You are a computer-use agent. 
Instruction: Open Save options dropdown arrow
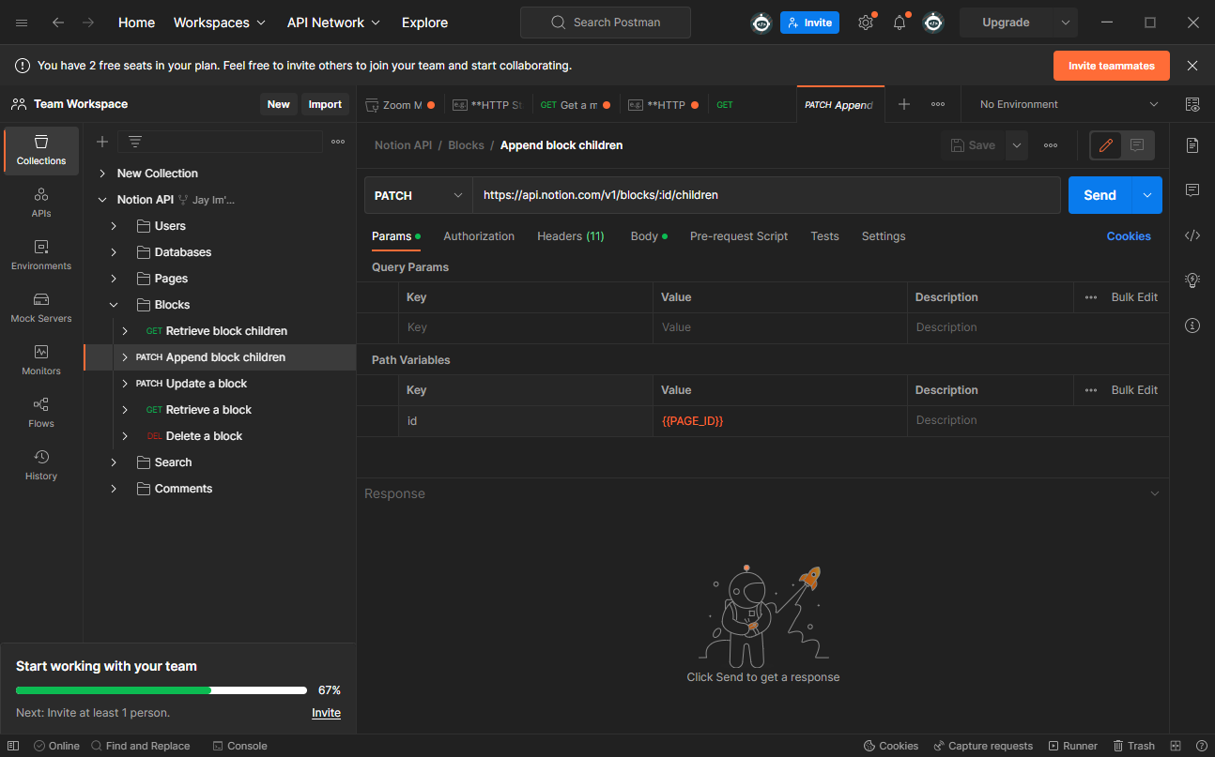(x=1017, y=145)
